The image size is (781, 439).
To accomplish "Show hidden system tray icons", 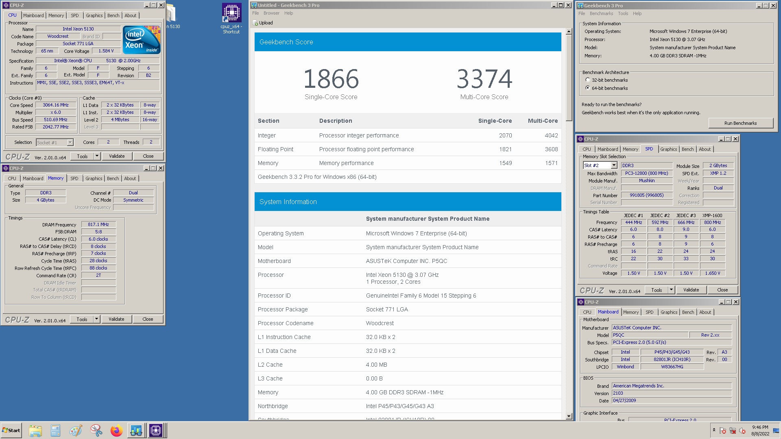I will pos(714,430).
